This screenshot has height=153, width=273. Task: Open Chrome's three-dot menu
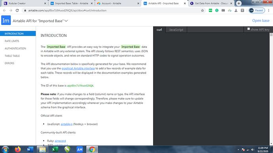click(269, 10)
